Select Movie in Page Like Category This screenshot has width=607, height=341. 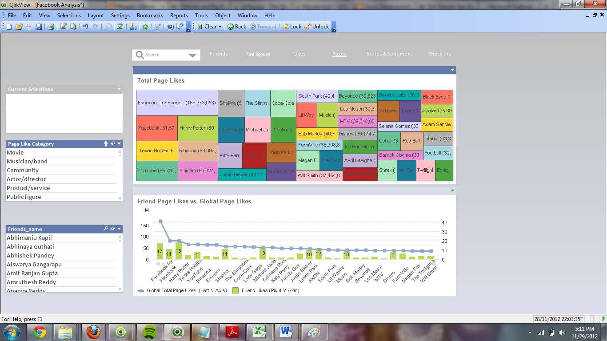coord(62,152)
